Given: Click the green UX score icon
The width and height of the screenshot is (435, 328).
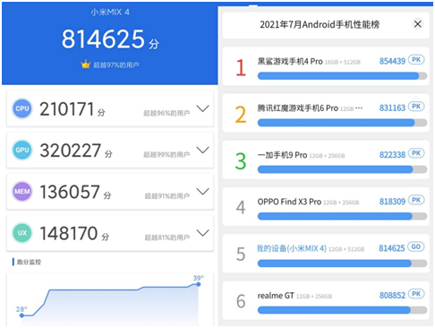Looking at the screenshot, I should pyautogui.click(x=22, y=233).
